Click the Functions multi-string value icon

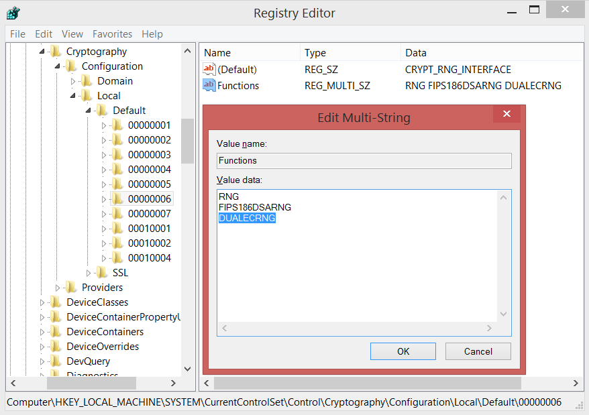pyautogui.click(x=209, y=86)
